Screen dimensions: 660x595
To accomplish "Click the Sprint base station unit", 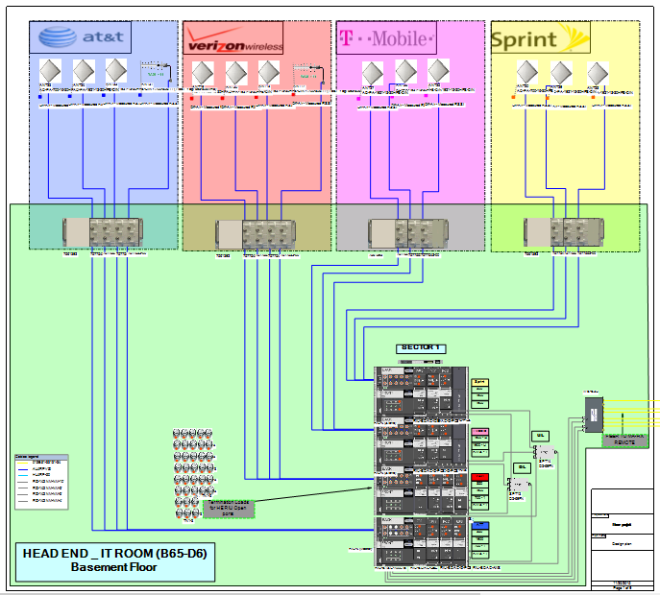I will pos(564,233).
